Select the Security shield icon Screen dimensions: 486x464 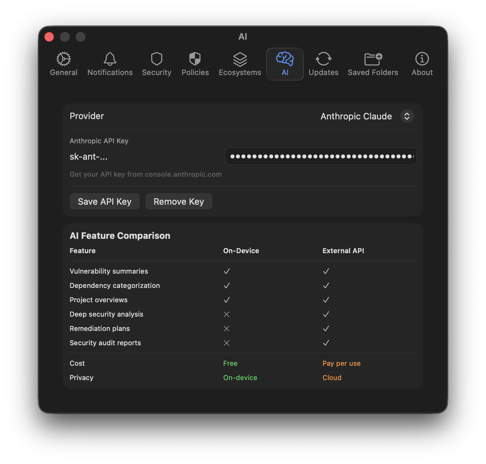coord(157,59)
